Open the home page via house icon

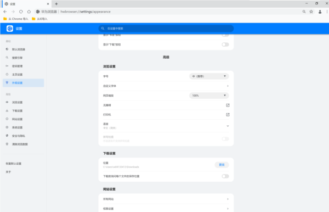tap(29, 12)
